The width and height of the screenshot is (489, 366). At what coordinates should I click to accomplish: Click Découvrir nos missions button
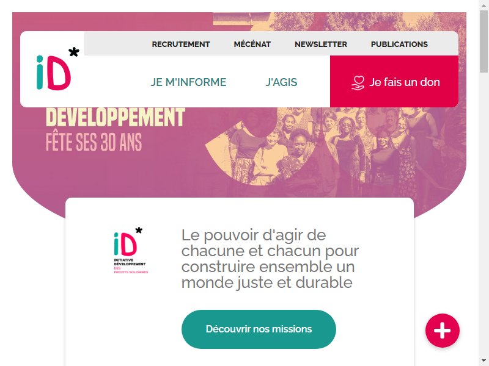[x=259, y=329]
